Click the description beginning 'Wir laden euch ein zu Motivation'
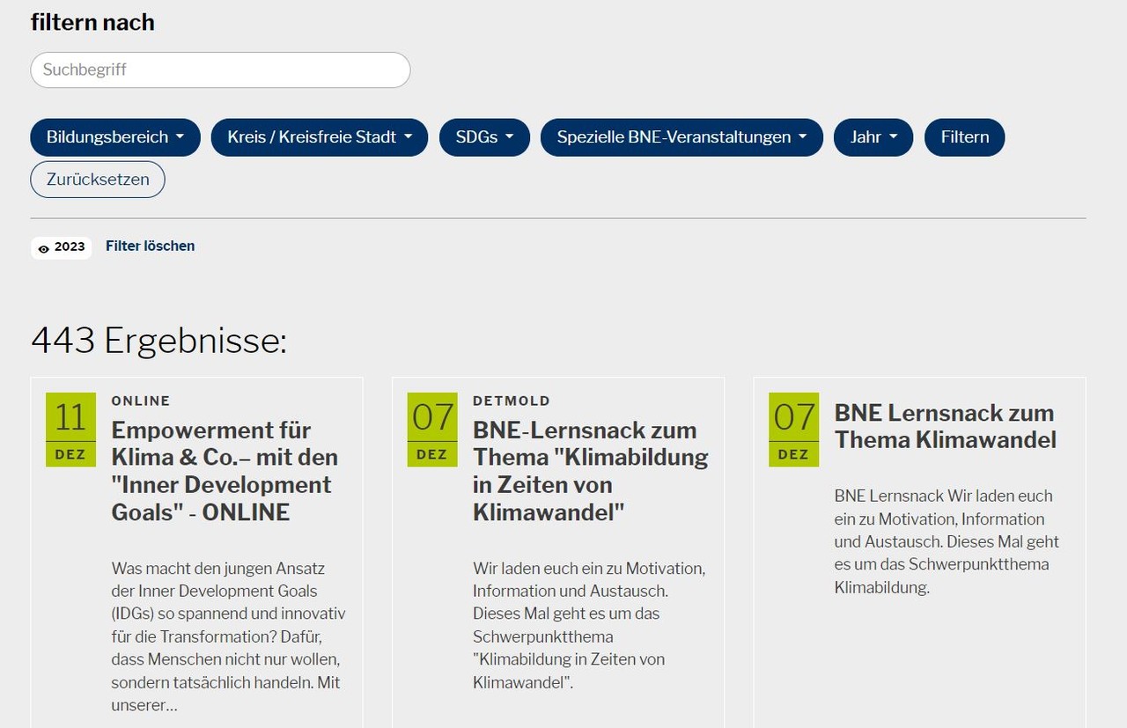This screenshot has height=728, width=1127. tap(589, 625)
